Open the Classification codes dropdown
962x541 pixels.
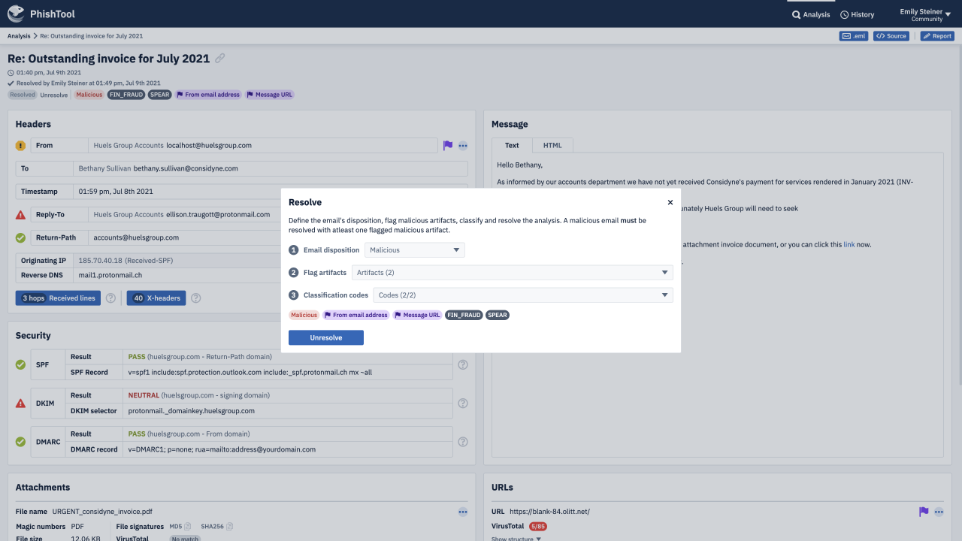click(523, 295)
